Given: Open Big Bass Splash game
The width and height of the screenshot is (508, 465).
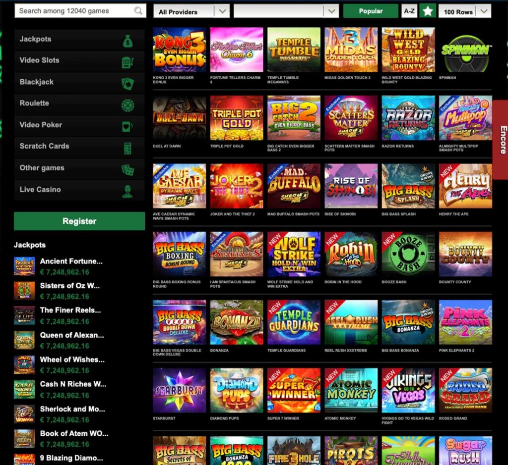Looking at the screenshot, I should 408,186.
